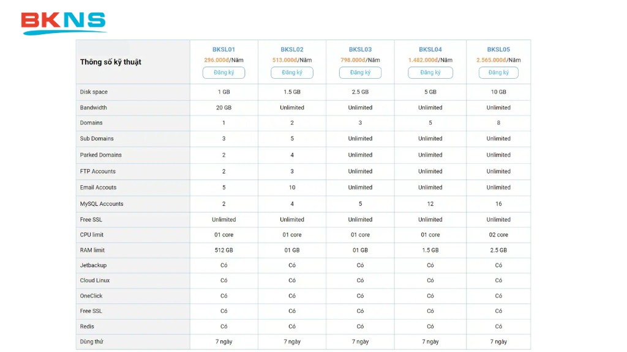This screenshot has height=352, width=627.
Task: Register for the BKSL02 hosting plan
Action: (292, 73)
